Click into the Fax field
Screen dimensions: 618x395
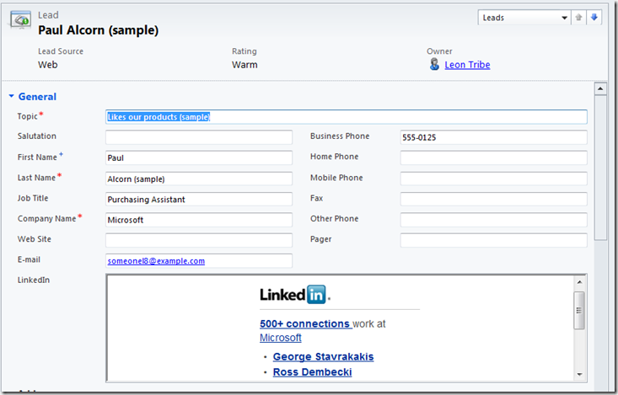tap(493, 199)
